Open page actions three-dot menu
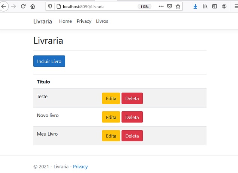The image size is (238, 173). point(161,6)
